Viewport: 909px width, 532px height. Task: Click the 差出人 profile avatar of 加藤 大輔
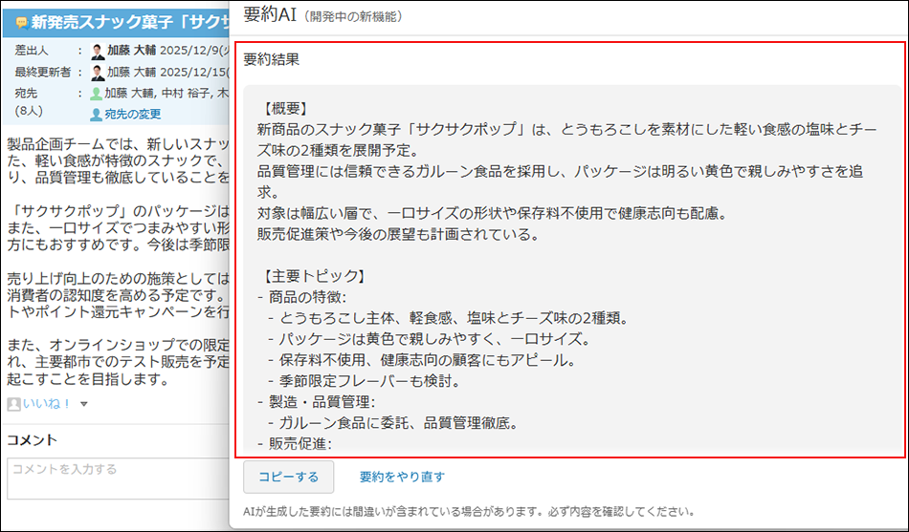click(x=98, y=51)
